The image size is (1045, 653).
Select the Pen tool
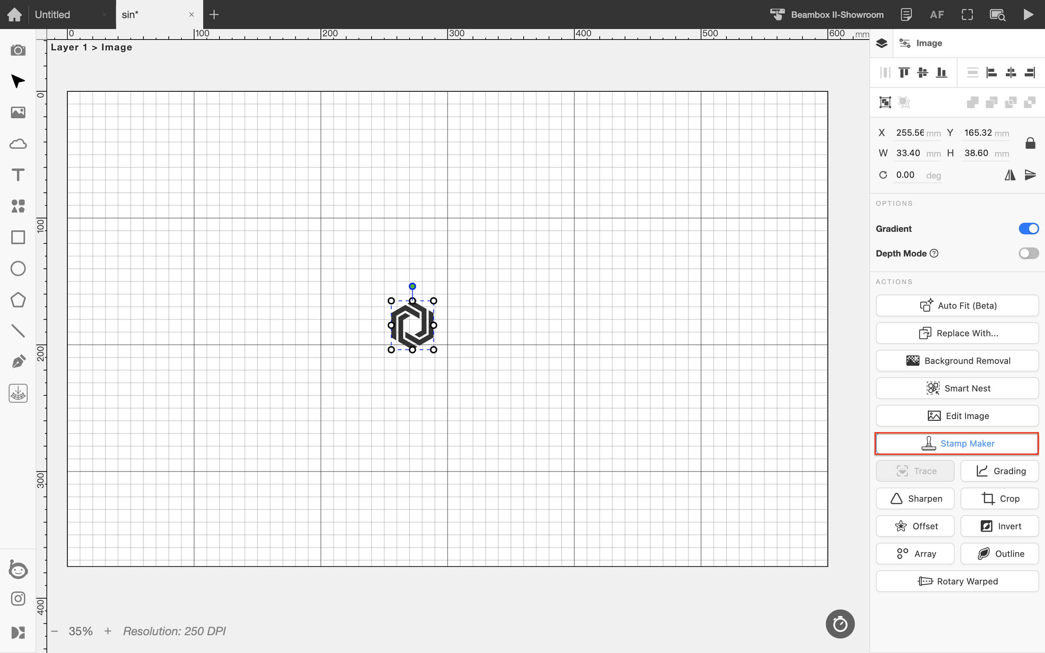coord(18,362)
